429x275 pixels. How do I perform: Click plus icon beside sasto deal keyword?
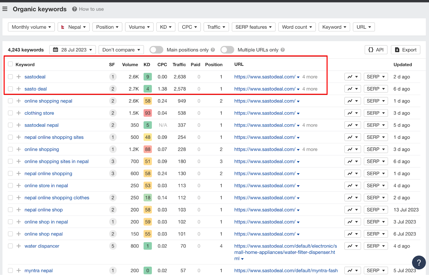[19, 89]
